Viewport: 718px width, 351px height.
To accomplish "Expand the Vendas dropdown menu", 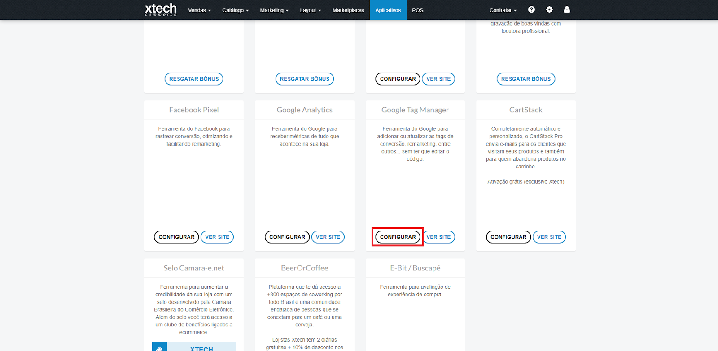I will coord(199,10).
